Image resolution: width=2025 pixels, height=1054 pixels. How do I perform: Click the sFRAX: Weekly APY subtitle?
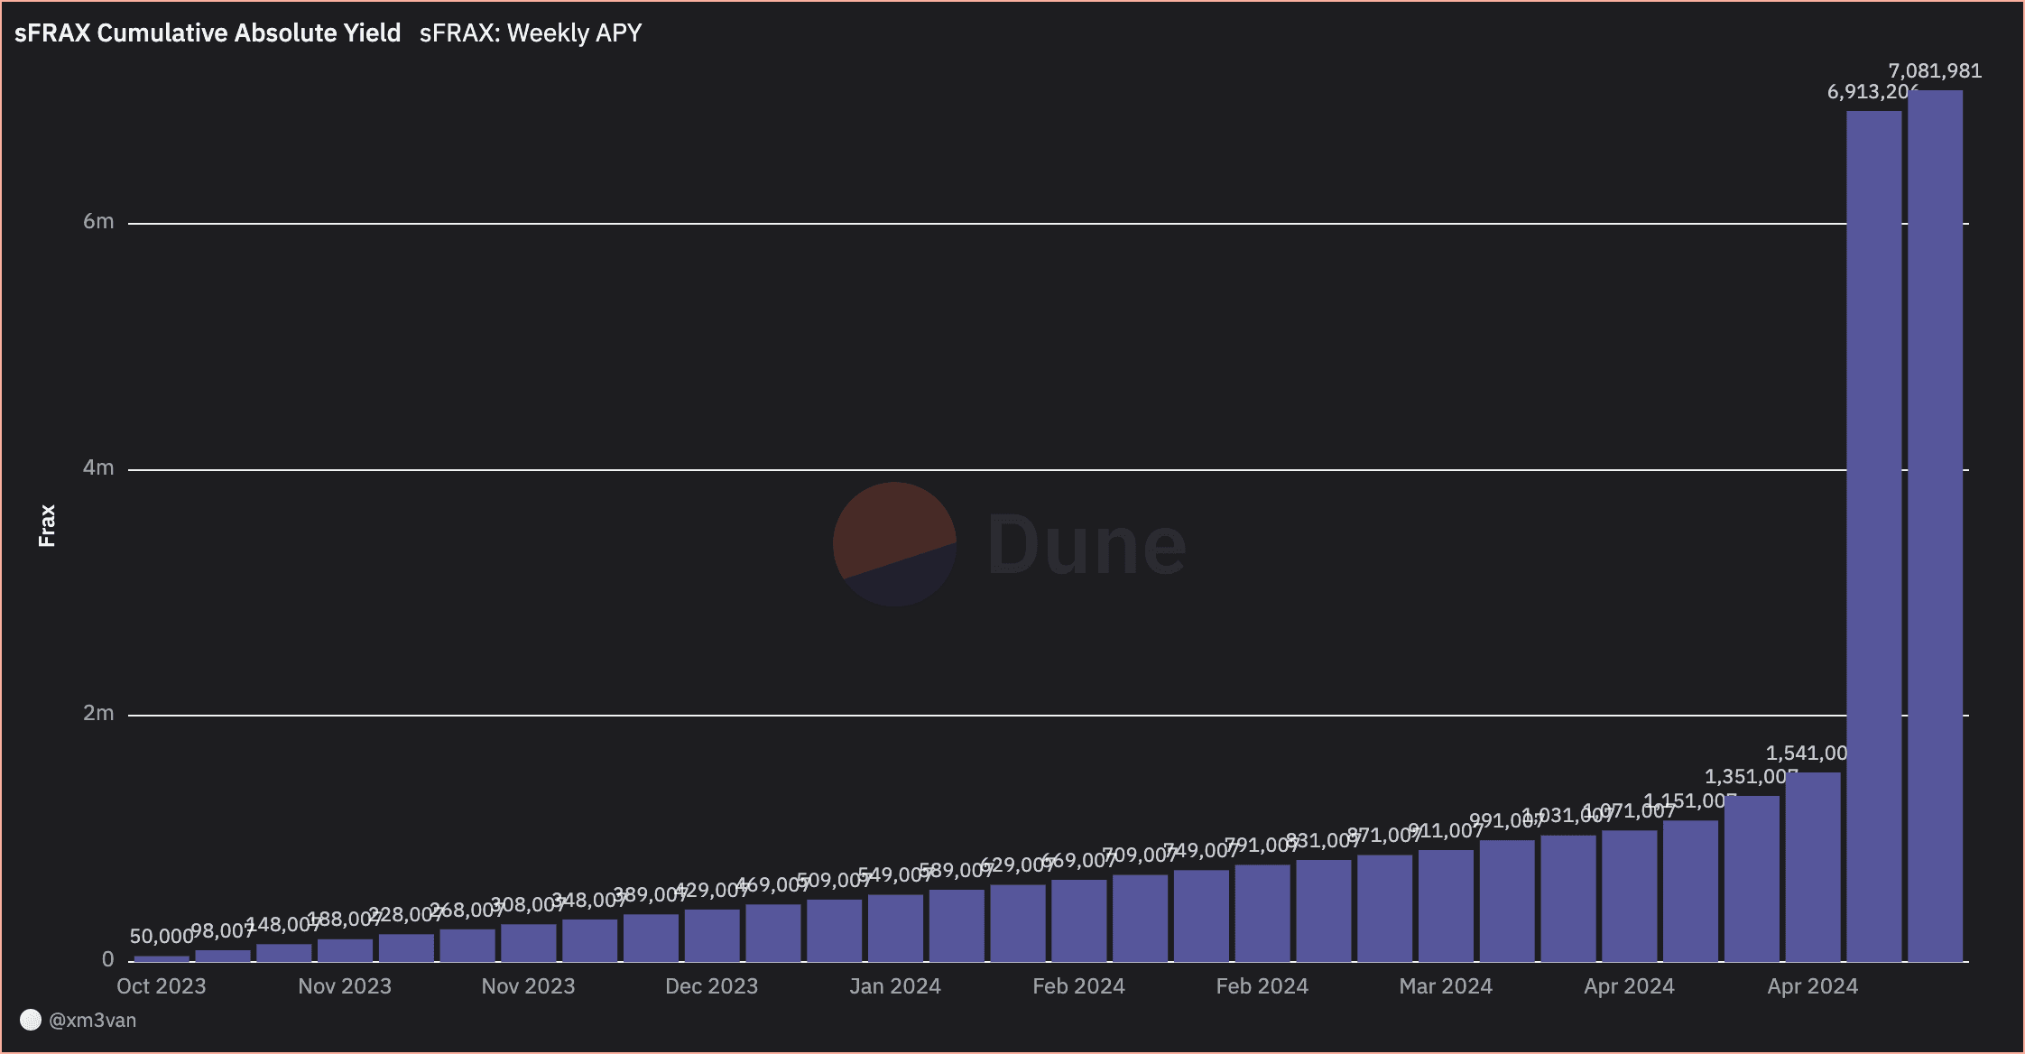click(x=530, y=33)
